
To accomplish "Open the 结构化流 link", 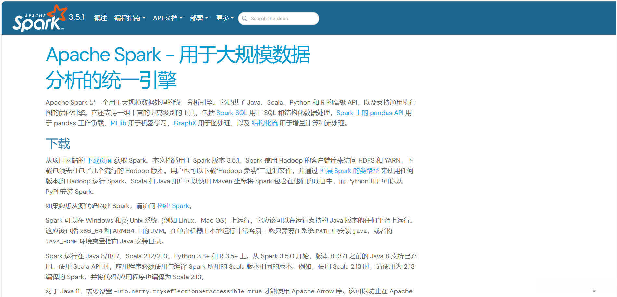I will (x=264, y=123).
